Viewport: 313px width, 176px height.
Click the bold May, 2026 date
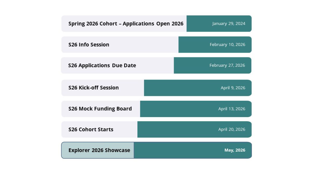click(235, 150)
